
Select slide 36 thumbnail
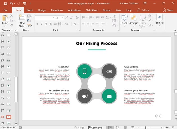[x=9, y=98]
